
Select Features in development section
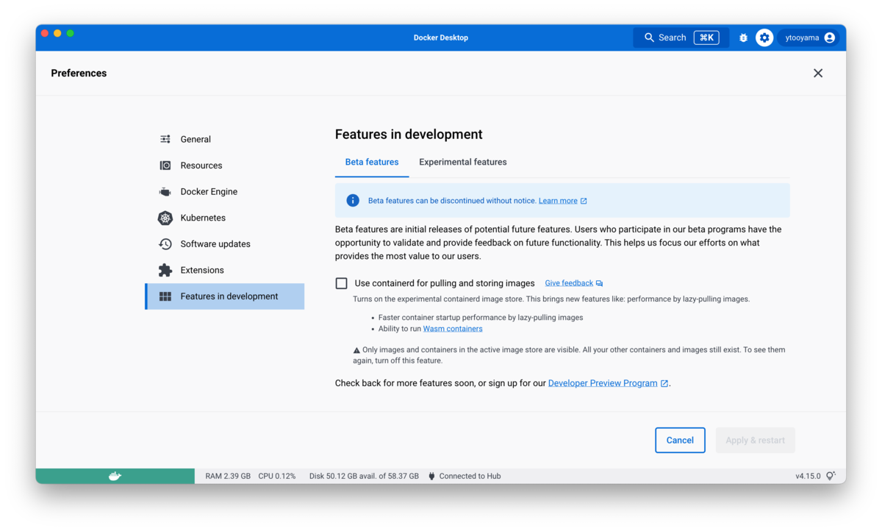[x=225, y=296]
